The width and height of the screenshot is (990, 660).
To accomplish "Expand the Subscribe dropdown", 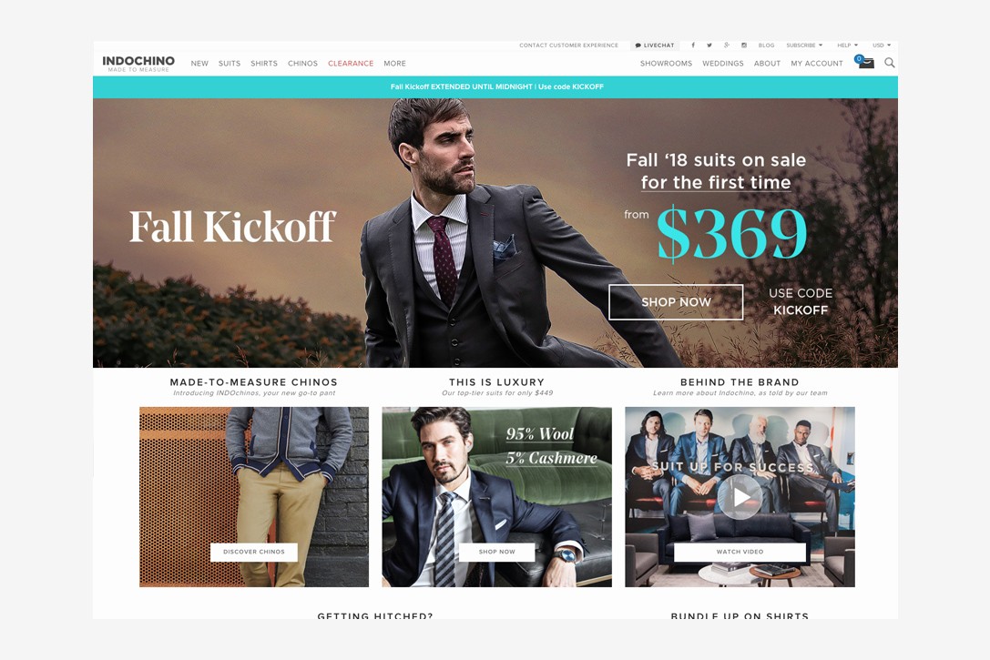I will coord(804,46).
